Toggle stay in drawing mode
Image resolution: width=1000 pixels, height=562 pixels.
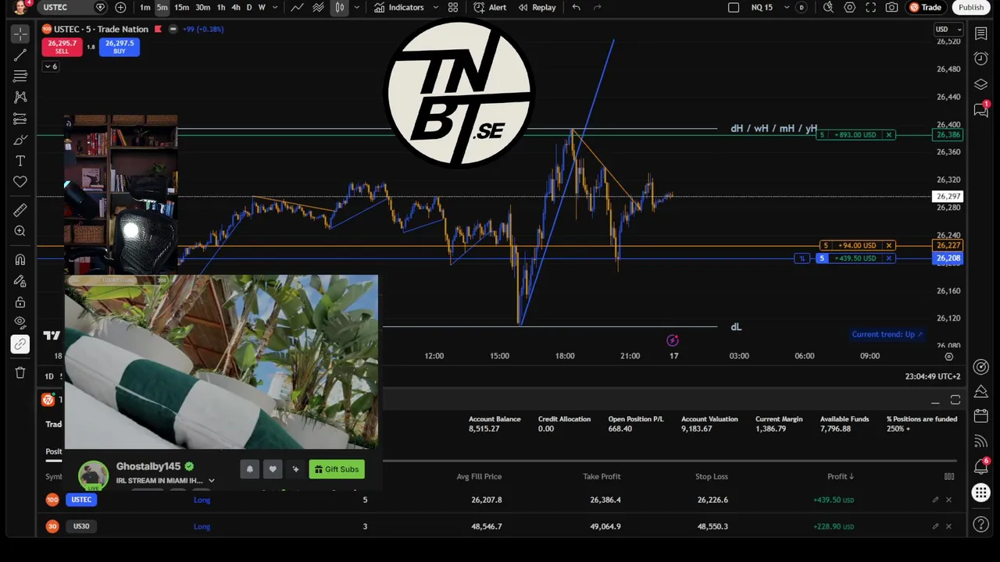pos(20,281)
